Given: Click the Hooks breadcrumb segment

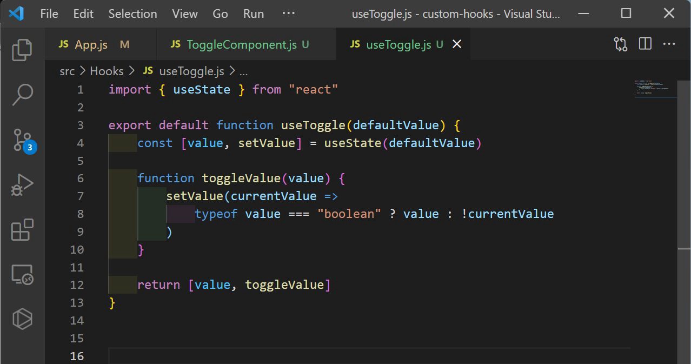Looking at the screenshot, I should [107, 71].
